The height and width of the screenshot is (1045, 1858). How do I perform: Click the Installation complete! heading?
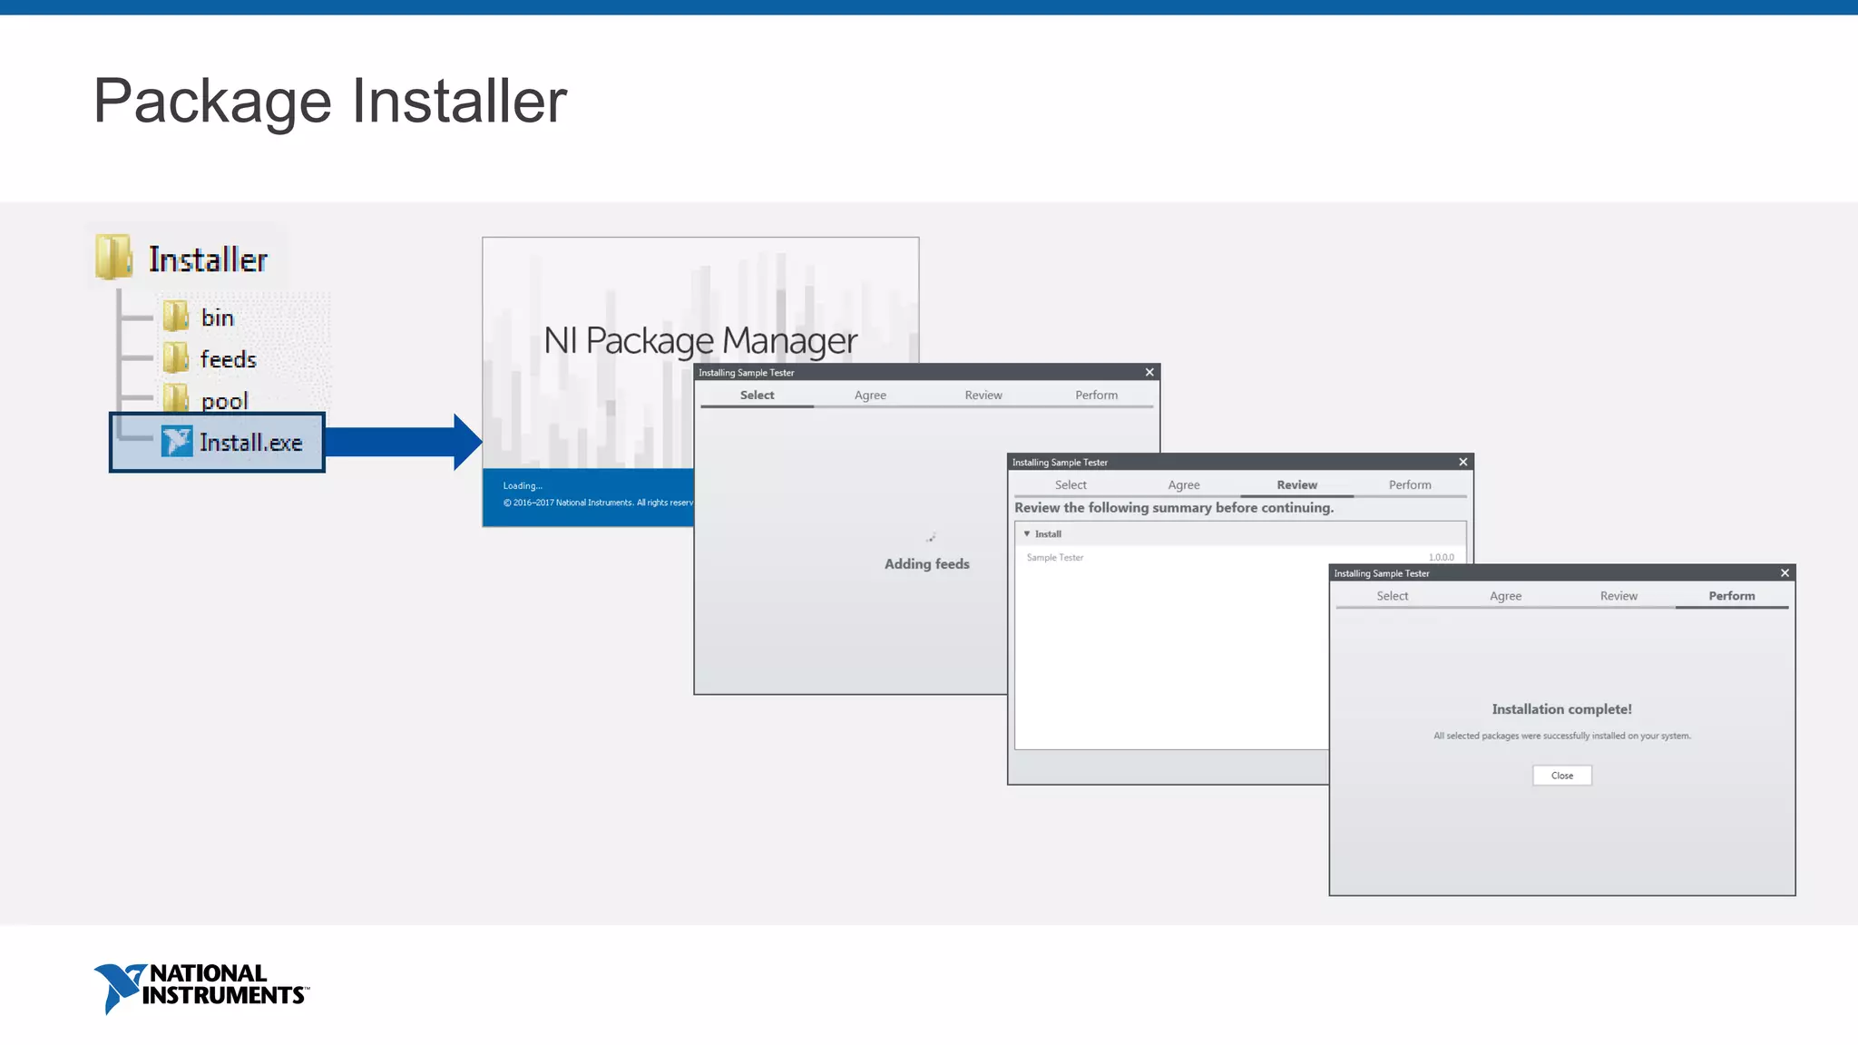[1561, 708]
